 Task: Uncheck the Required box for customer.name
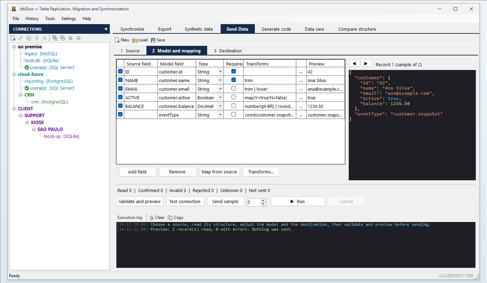233,80
